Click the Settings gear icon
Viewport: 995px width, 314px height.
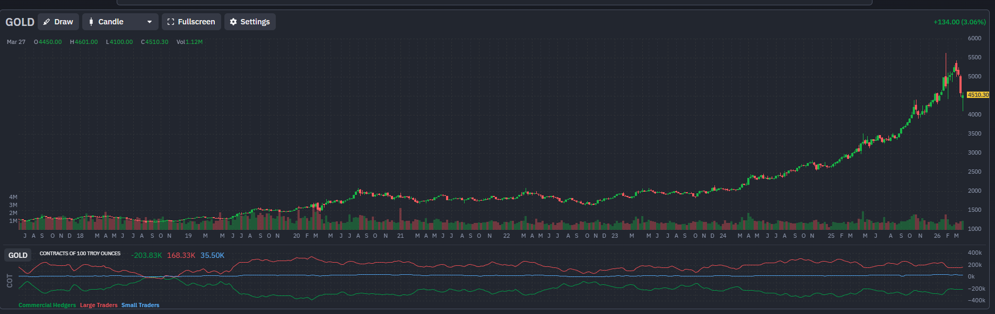click(x=233, y=22)
